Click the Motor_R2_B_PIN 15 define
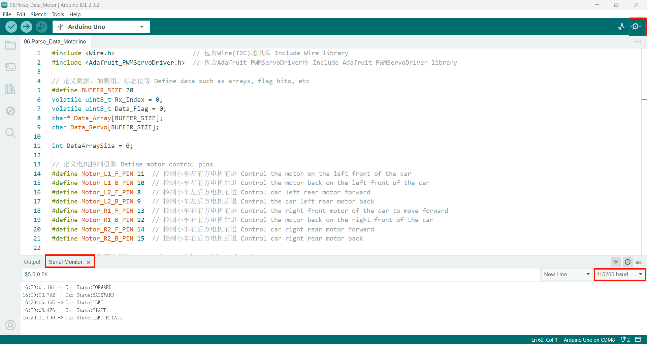 pos(98,238)
